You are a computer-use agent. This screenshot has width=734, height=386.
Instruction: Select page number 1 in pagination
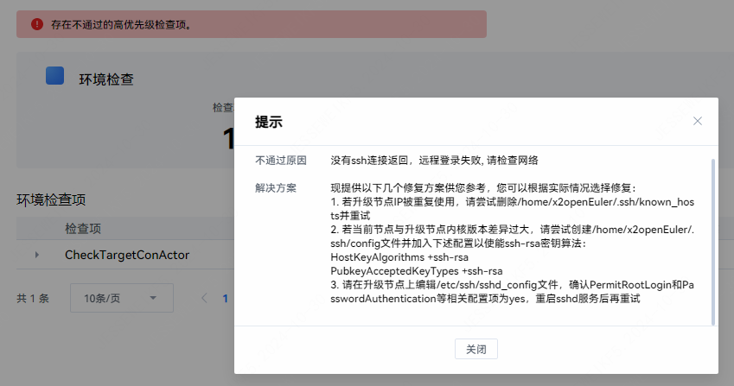(226, 298)
